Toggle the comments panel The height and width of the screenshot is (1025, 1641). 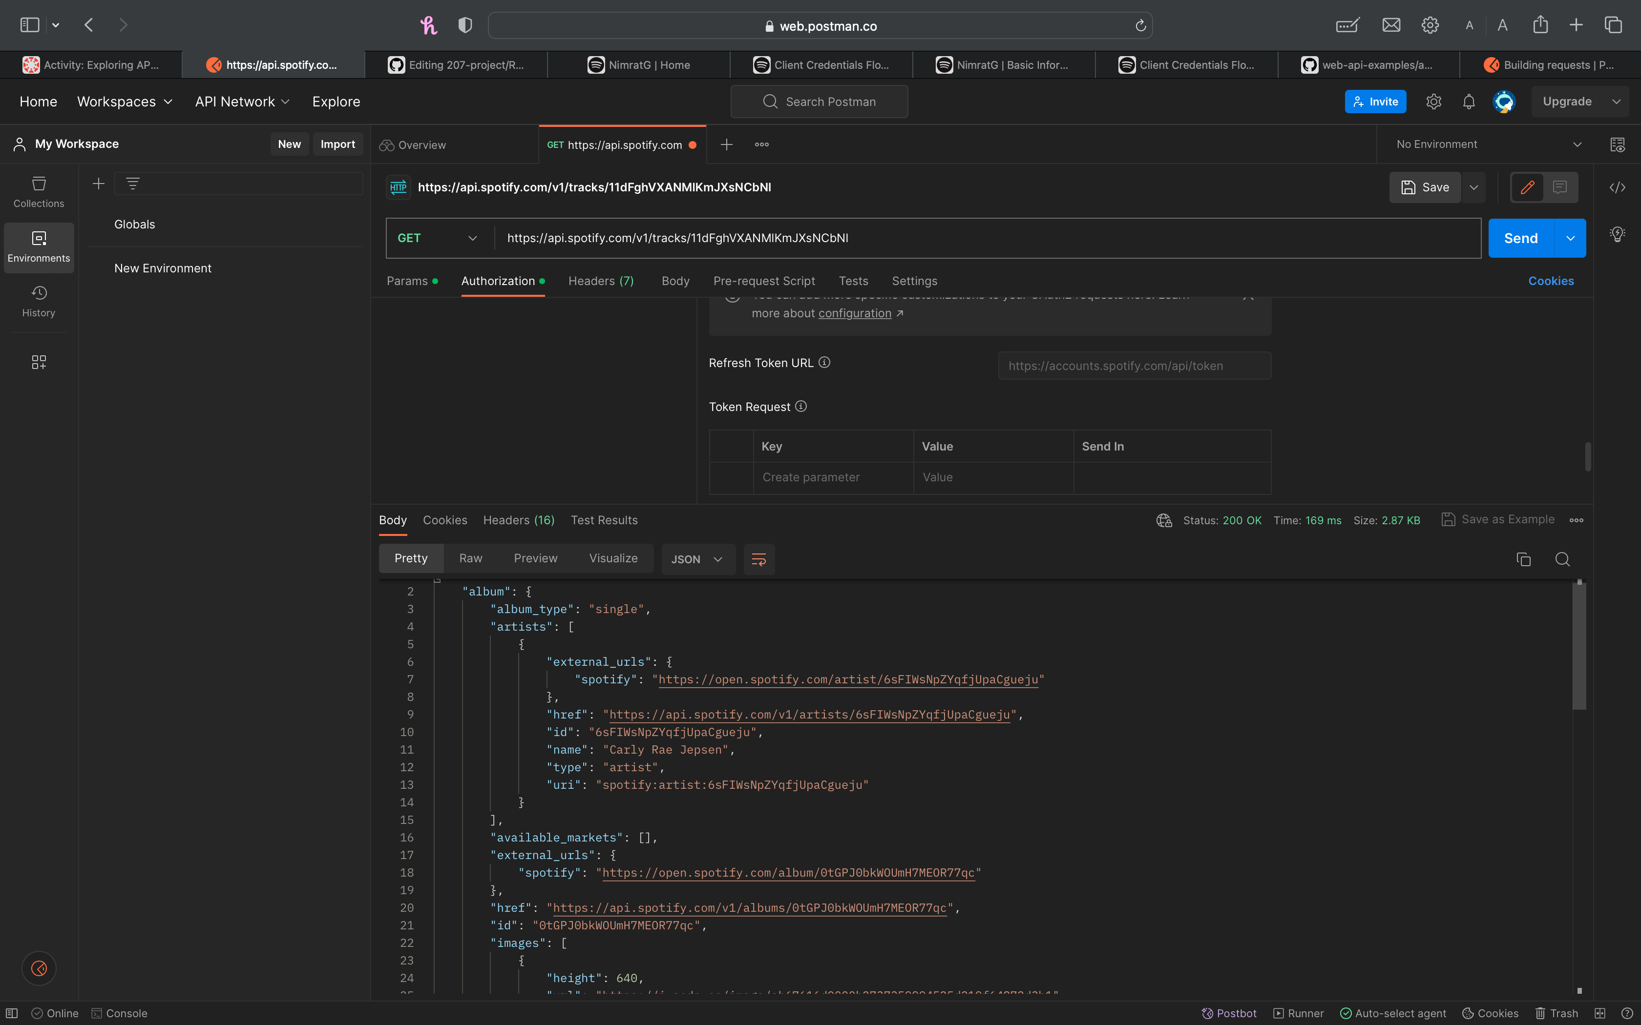point(1560,187)
